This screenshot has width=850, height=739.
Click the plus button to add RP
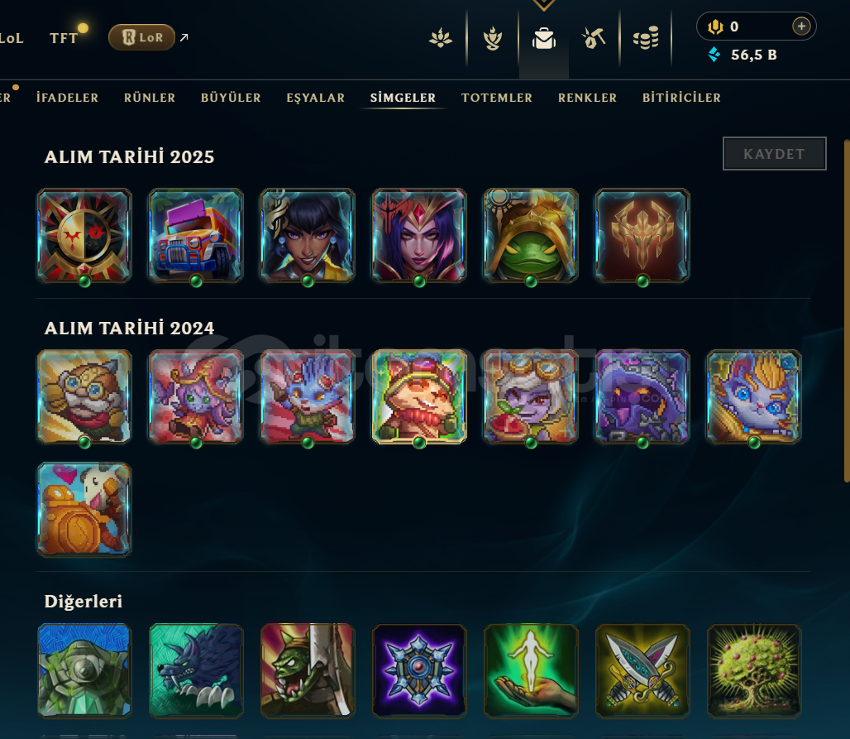pyautogui.click(x=801, y=26)
